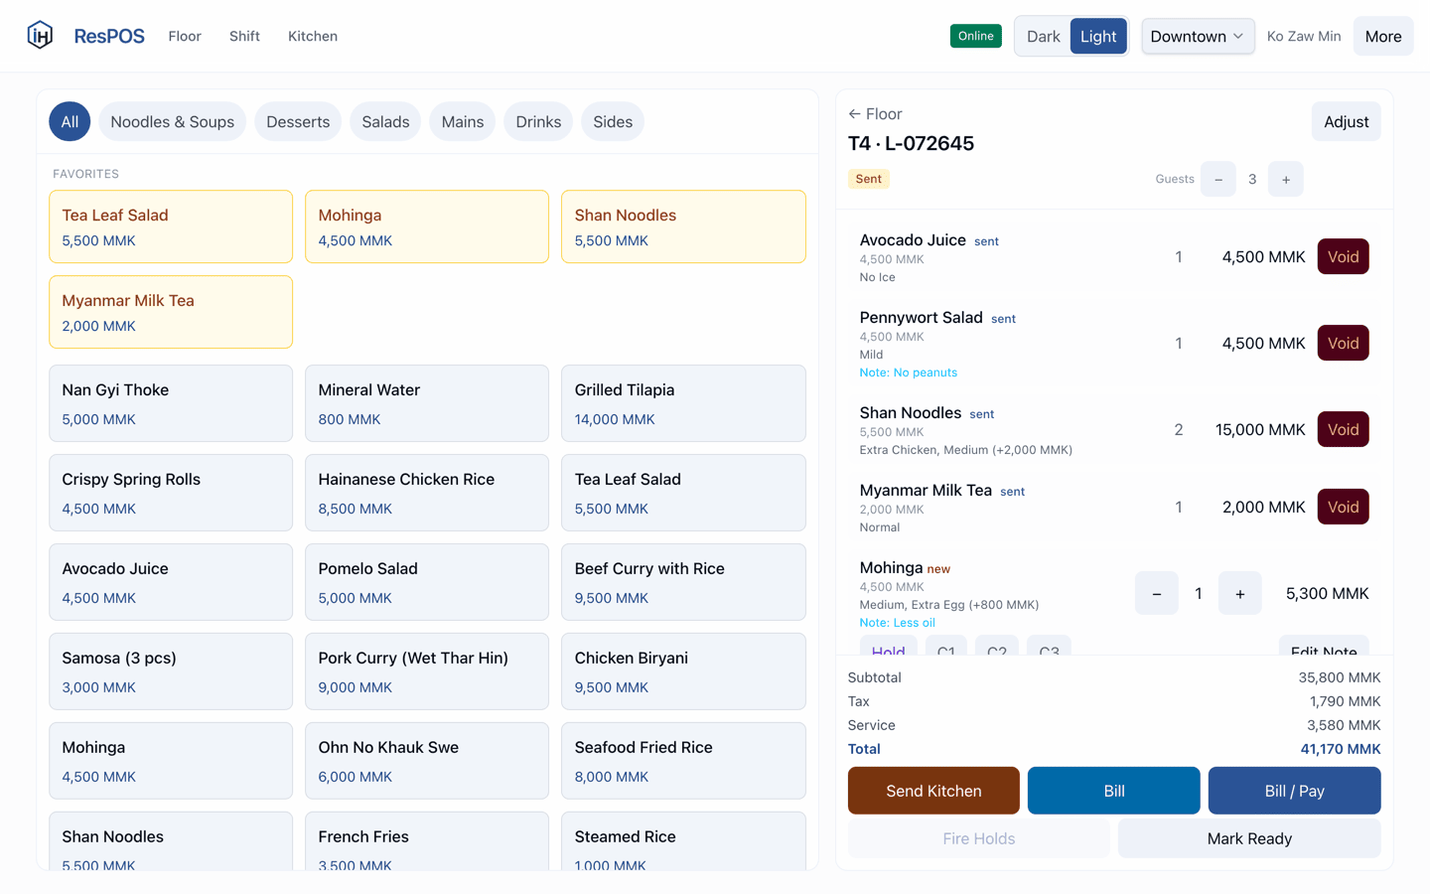This screenshot has height=894, width=1430.
Task: Void the Shan Noodles order line
Action: [x=1343, y=430]
